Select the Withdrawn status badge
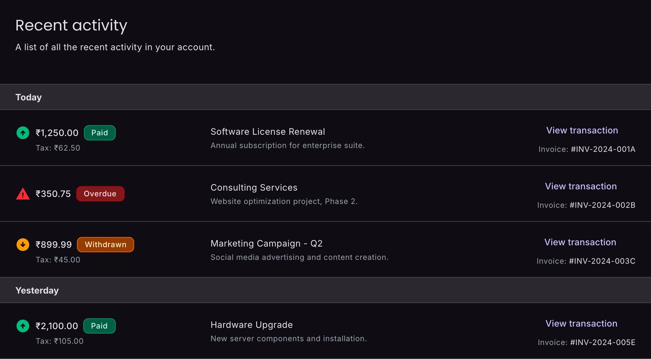The width and height of the screenshot is (651, 359). (x=105, y=245)
